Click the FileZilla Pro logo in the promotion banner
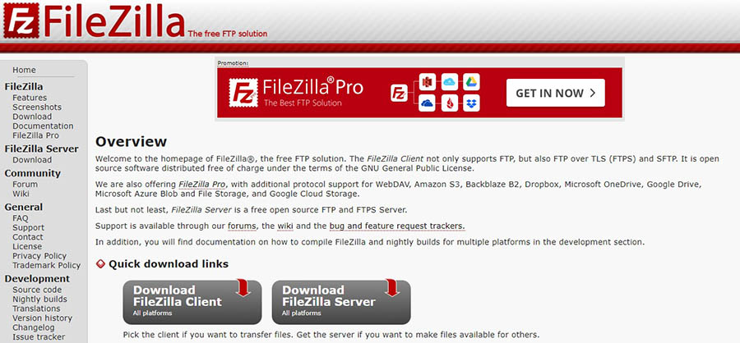This screenshot has width=740, height=343. 296,93
